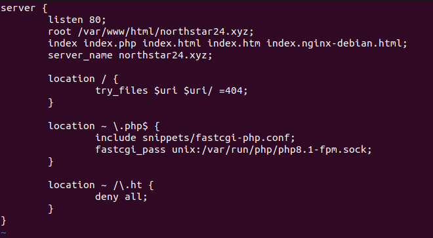This screenshot has width=433, height=238.
Task: Click 'northstar24.xyz' after server_name
Action: pyautogui.click(x=163, y=56)
